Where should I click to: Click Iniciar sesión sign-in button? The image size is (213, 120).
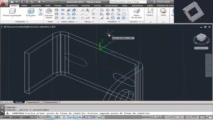tap(161, 2)
